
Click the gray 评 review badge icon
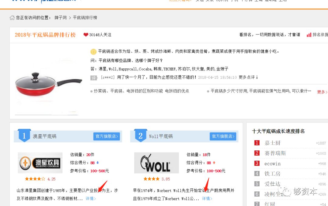click(94, 78)
